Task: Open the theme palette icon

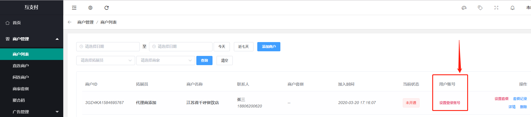Action: (464, 8)
